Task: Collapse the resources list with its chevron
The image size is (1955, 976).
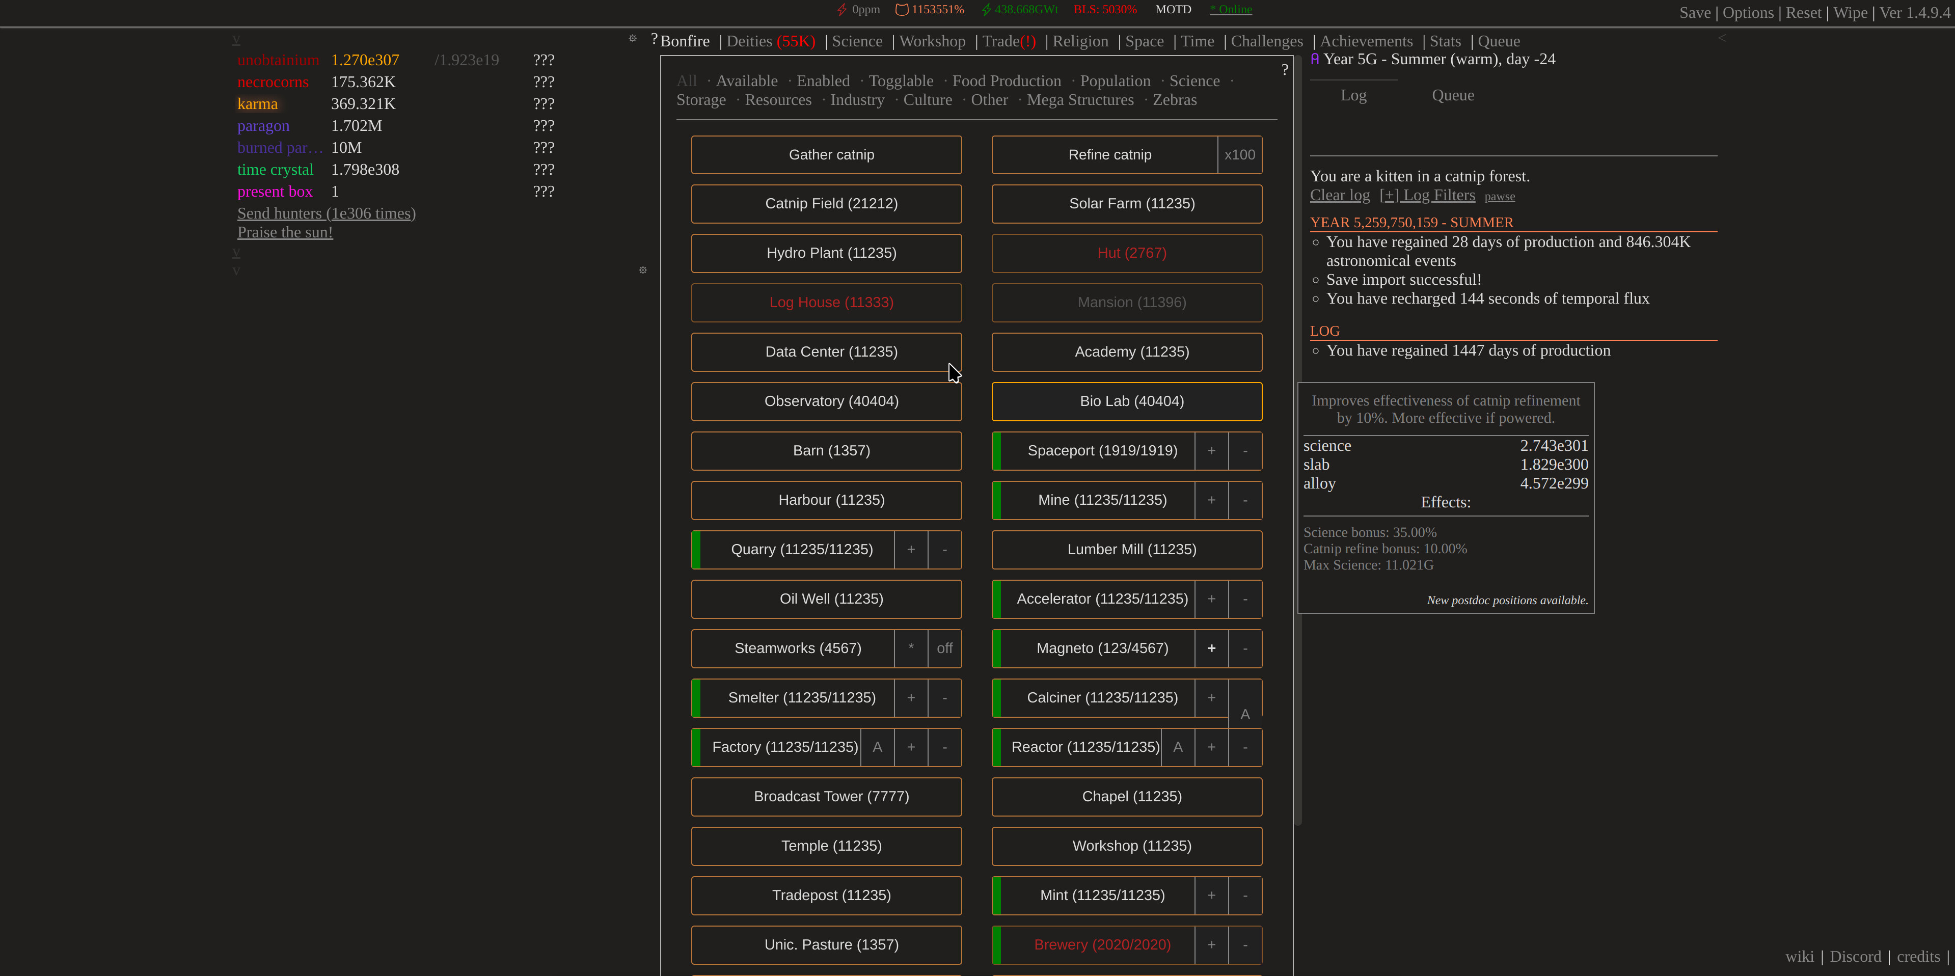Action: [x=237, y=39]
